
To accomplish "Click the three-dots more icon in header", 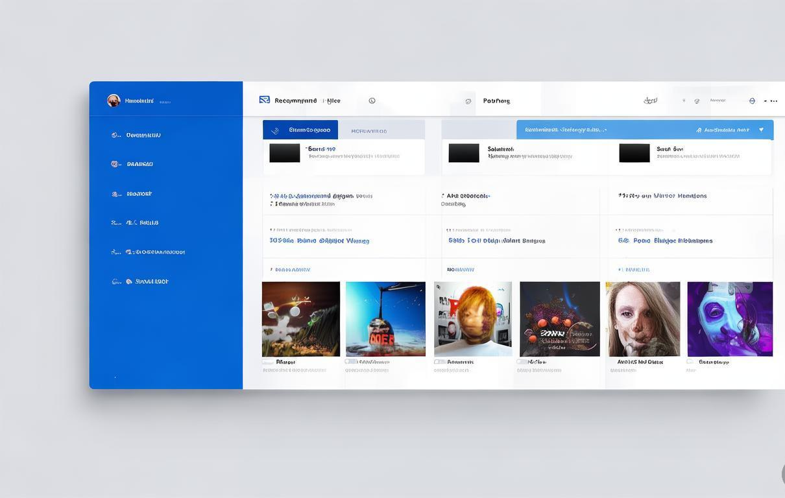I will coord(771,101).
